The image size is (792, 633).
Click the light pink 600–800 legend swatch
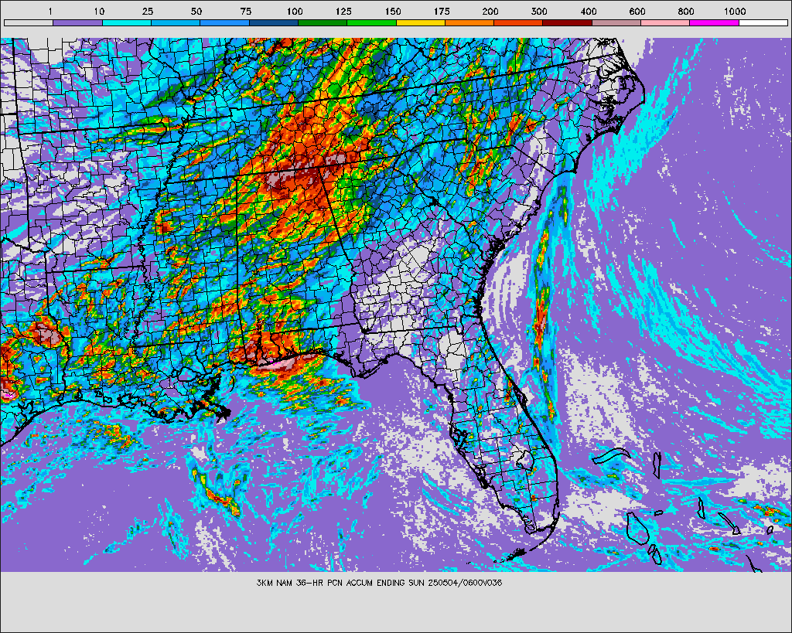click(x=666, y=22)
